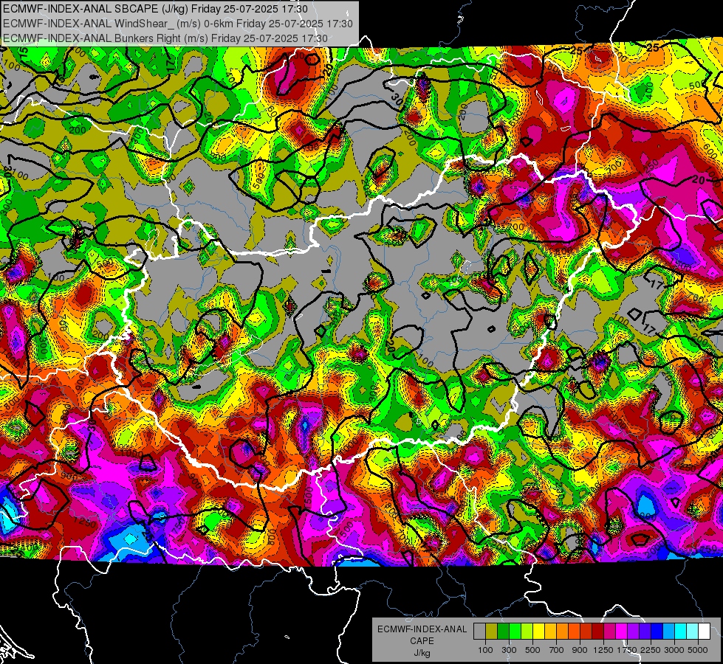
Task: Click the Bunkers Right title line
Action: tap(165, 38)
